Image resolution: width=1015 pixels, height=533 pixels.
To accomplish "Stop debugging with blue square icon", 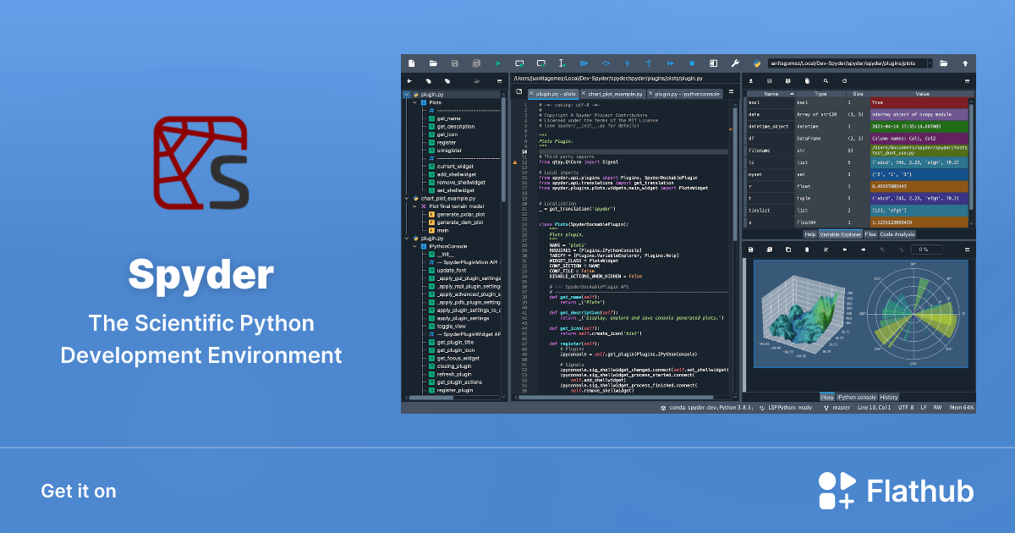I will point(692,63).
